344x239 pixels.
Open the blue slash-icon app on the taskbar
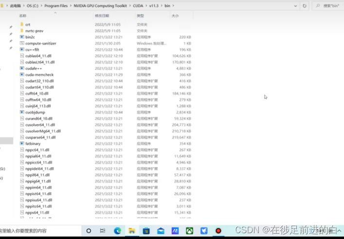pyautogui.click(x=175, y=231)
